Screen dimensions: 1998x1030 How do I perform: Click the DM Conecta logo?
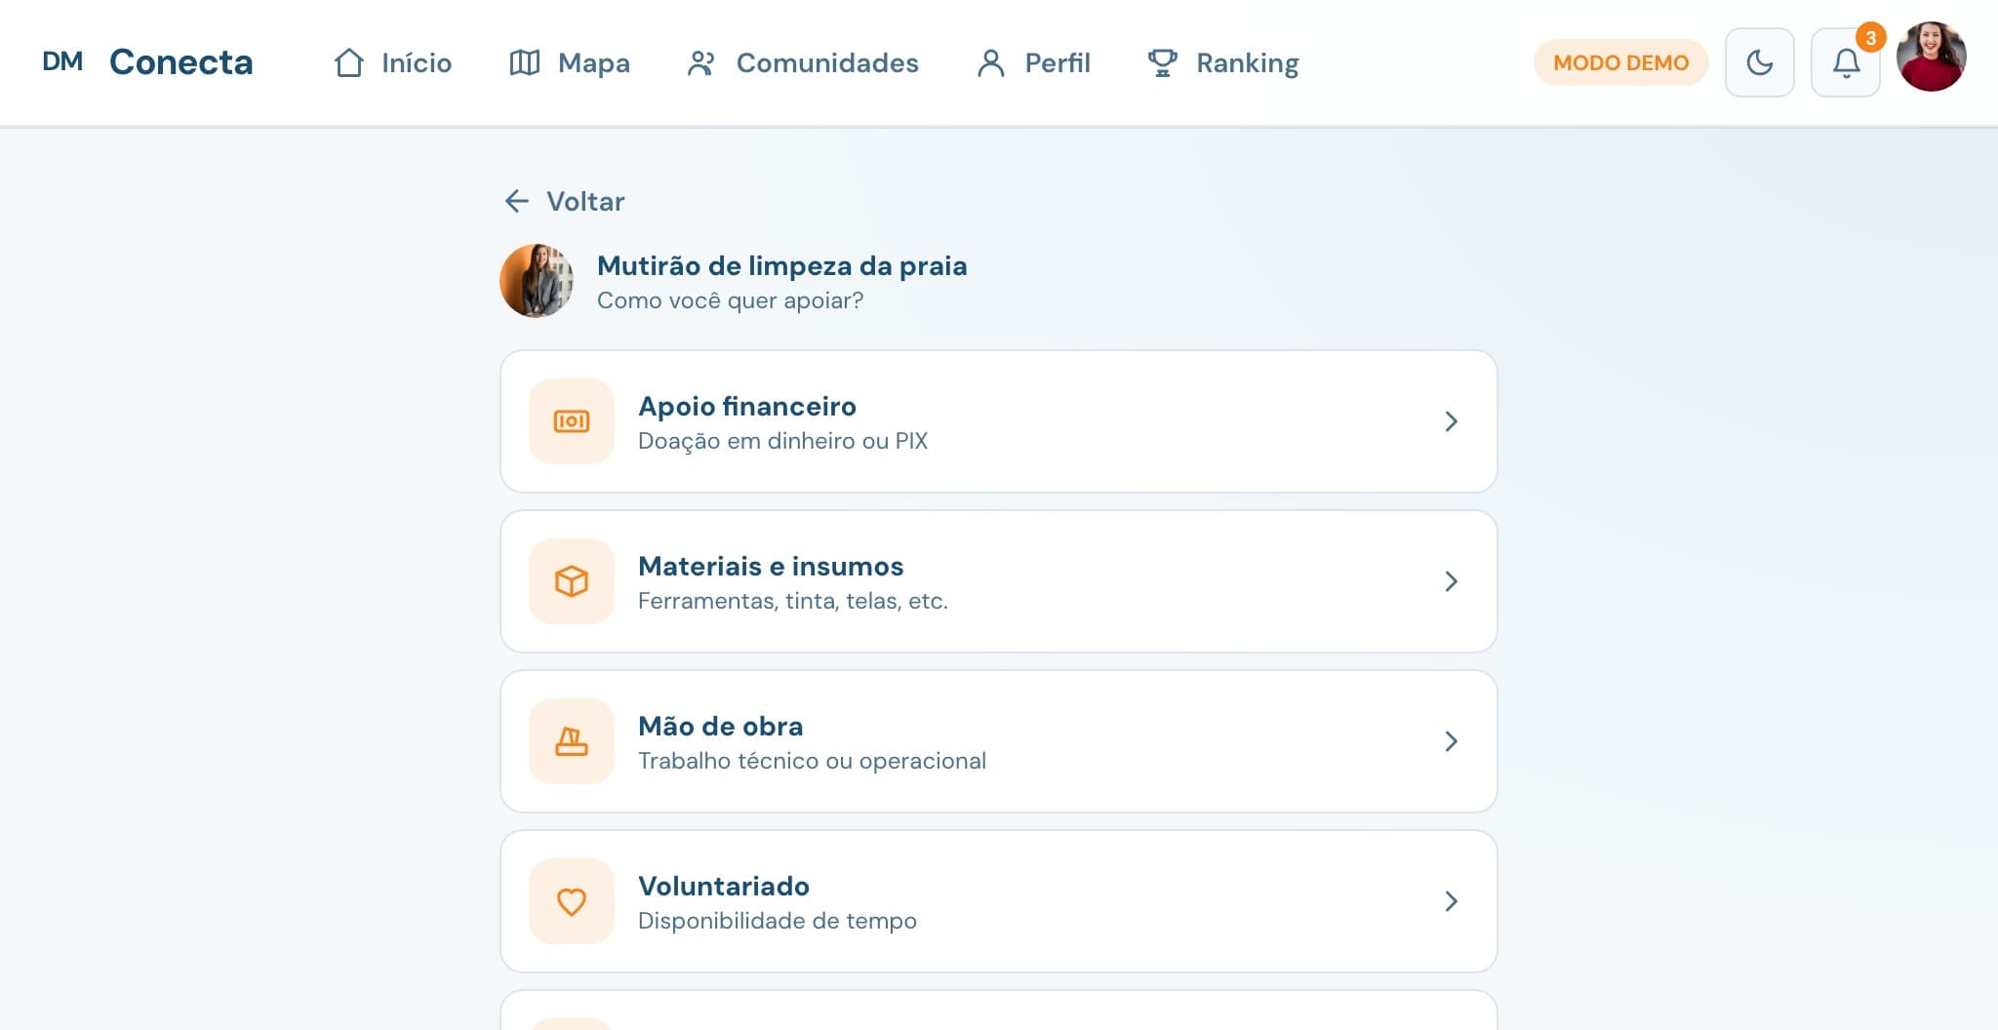pos(147,62)
